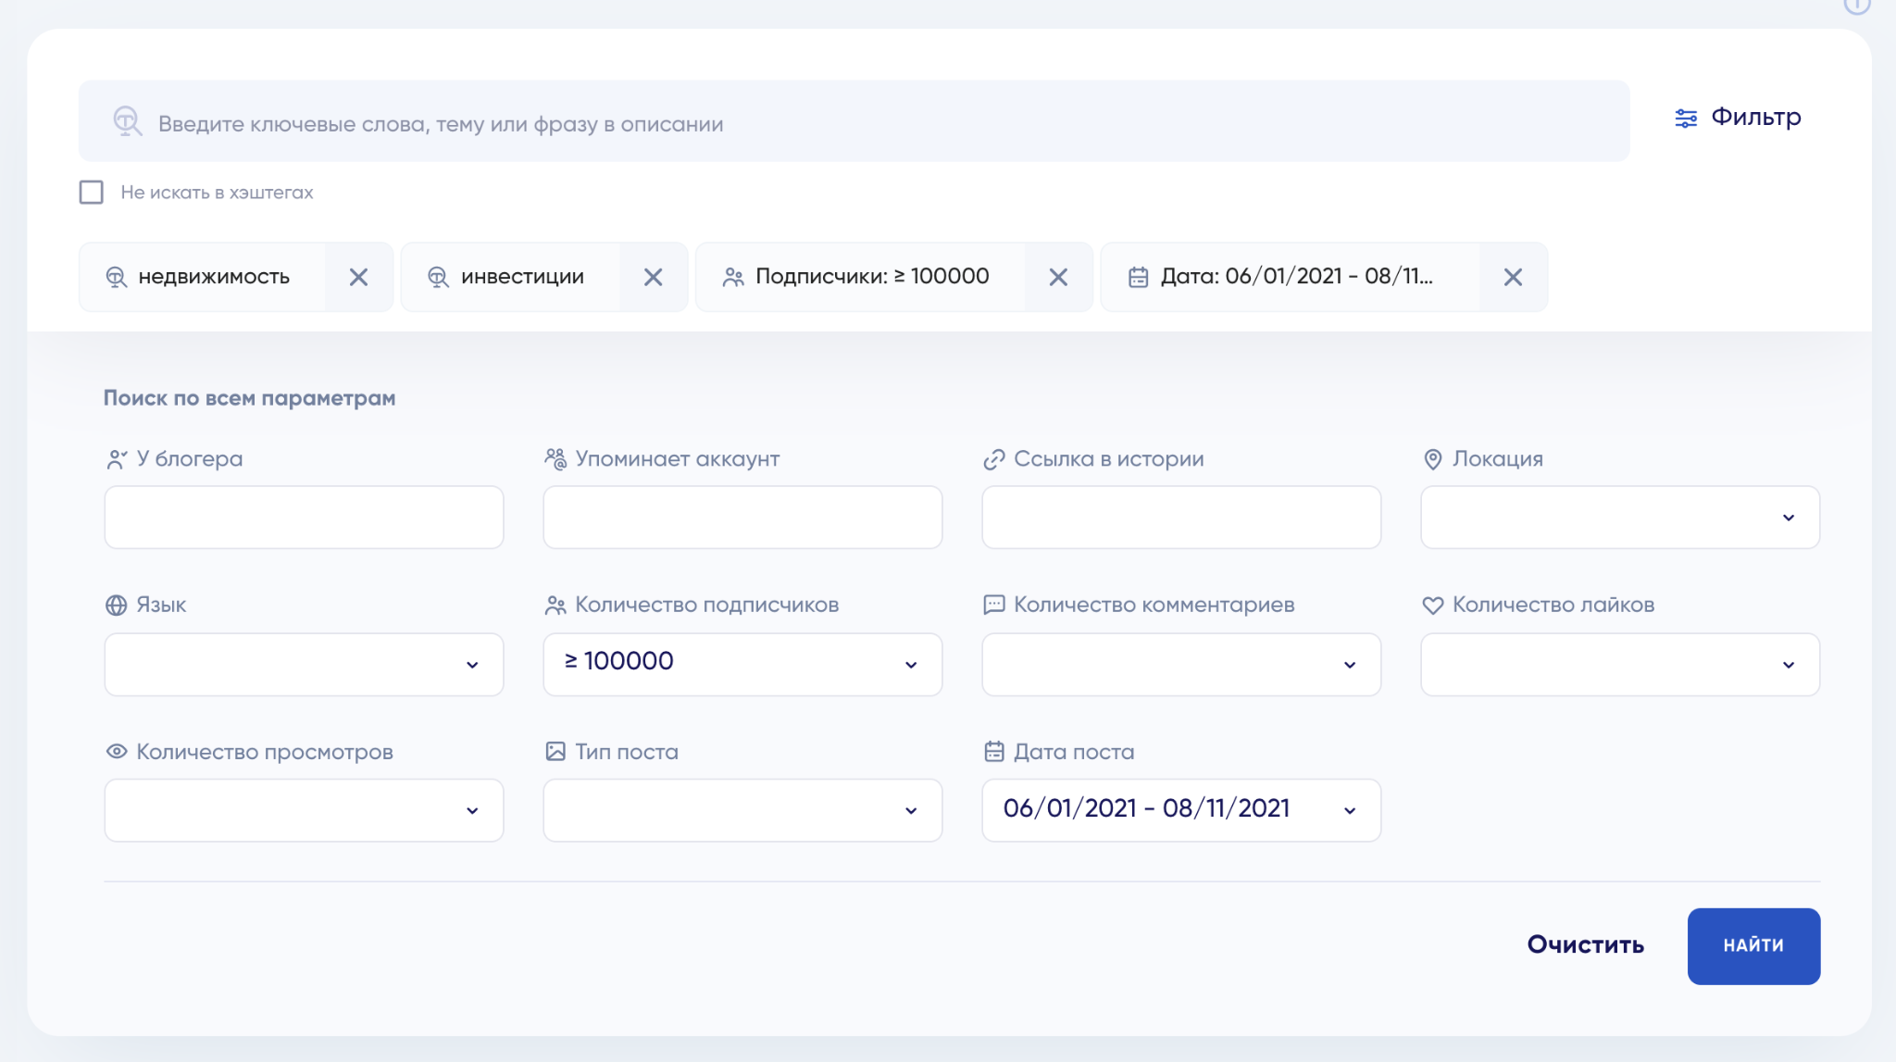Image resolution: width=1896 pixels, height=1062 pixels.
Task: Expand the Тип поста dropdown
Action: tap(742, 810)
